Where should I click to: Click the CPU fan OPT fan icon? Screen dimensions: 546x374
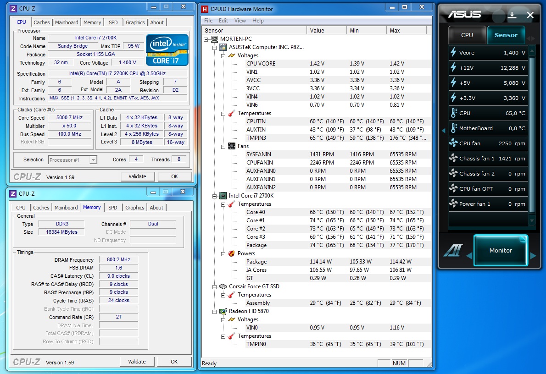pyautogui.click(x=453, y=188)
